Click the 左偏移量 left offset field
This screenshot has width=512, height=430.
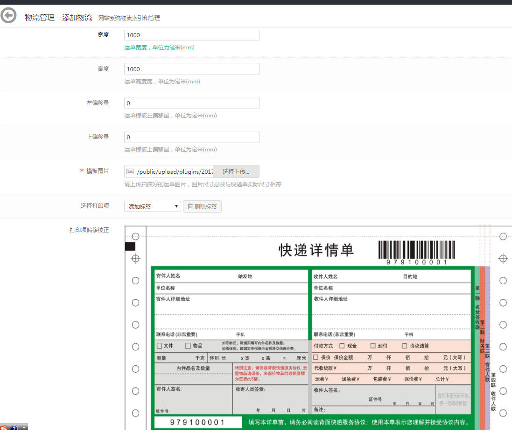[x=191, y=103]
